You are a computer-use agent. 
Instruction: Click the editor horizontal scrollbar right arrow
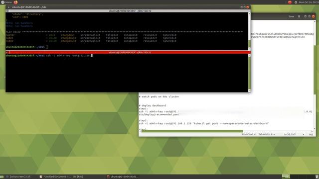click(x=312, y=131)
